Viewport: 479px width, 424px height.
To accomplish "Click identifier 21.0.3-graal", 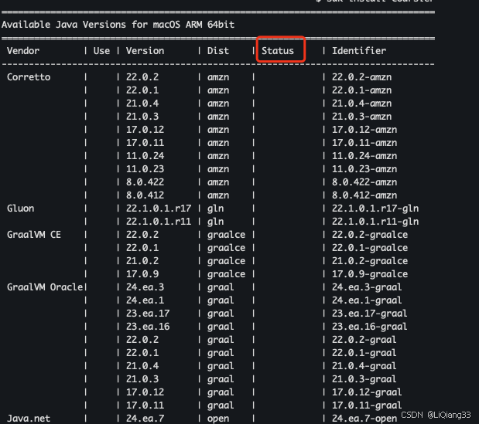I will [364, 379].
